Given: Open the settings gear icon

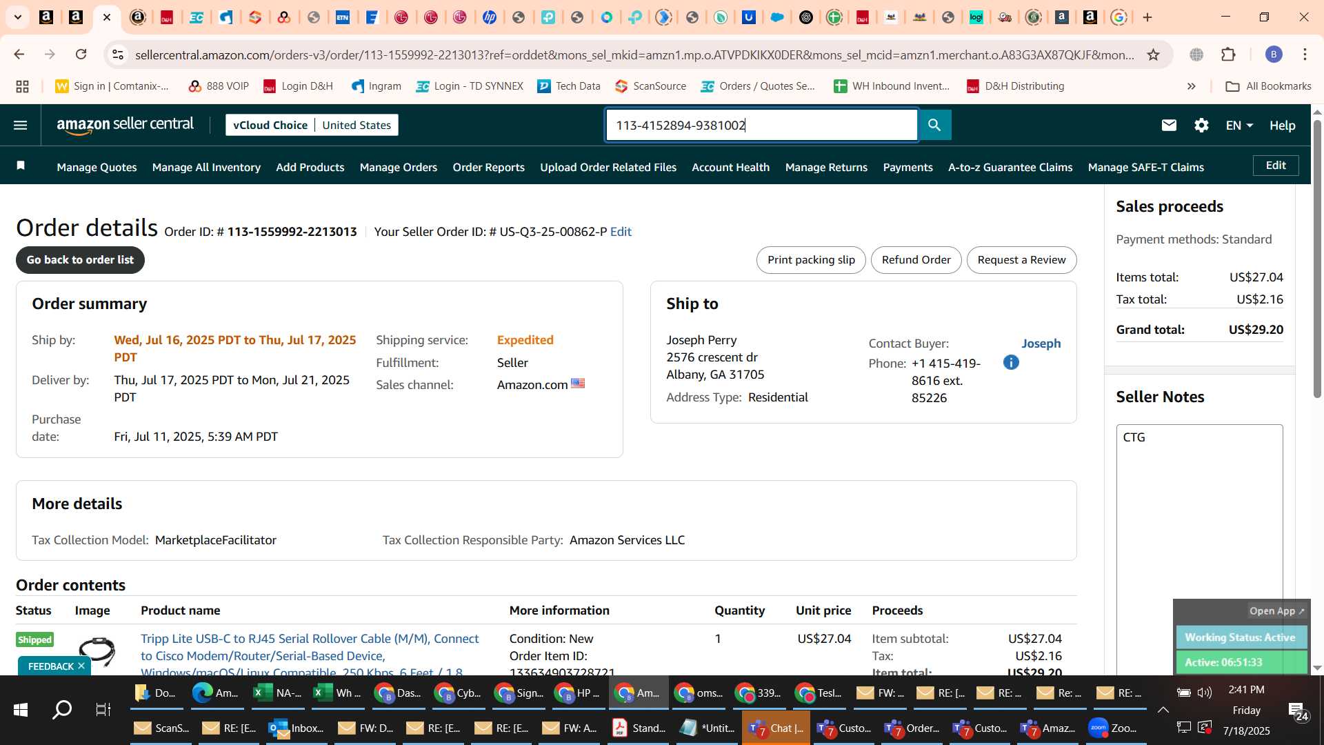Looking at the screenshot, I should (1201, 125).
